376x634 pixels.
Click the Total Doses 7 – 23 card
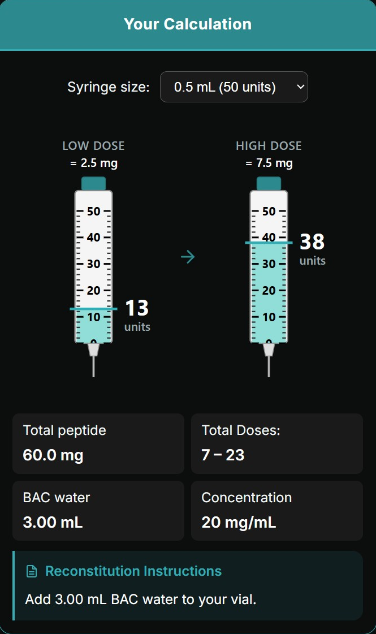click(x=276, y=443)
